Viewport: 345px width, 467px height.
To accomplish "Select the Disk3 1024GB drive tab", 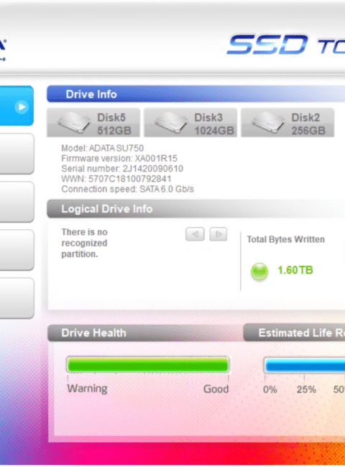I will [190, 123].
